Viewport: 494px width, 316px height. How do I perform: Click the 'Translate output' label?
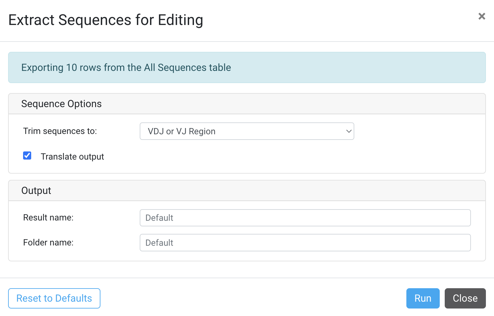[x=72, y=156]
